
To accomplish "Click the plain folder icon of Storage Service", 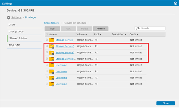I will coord(51,40).
